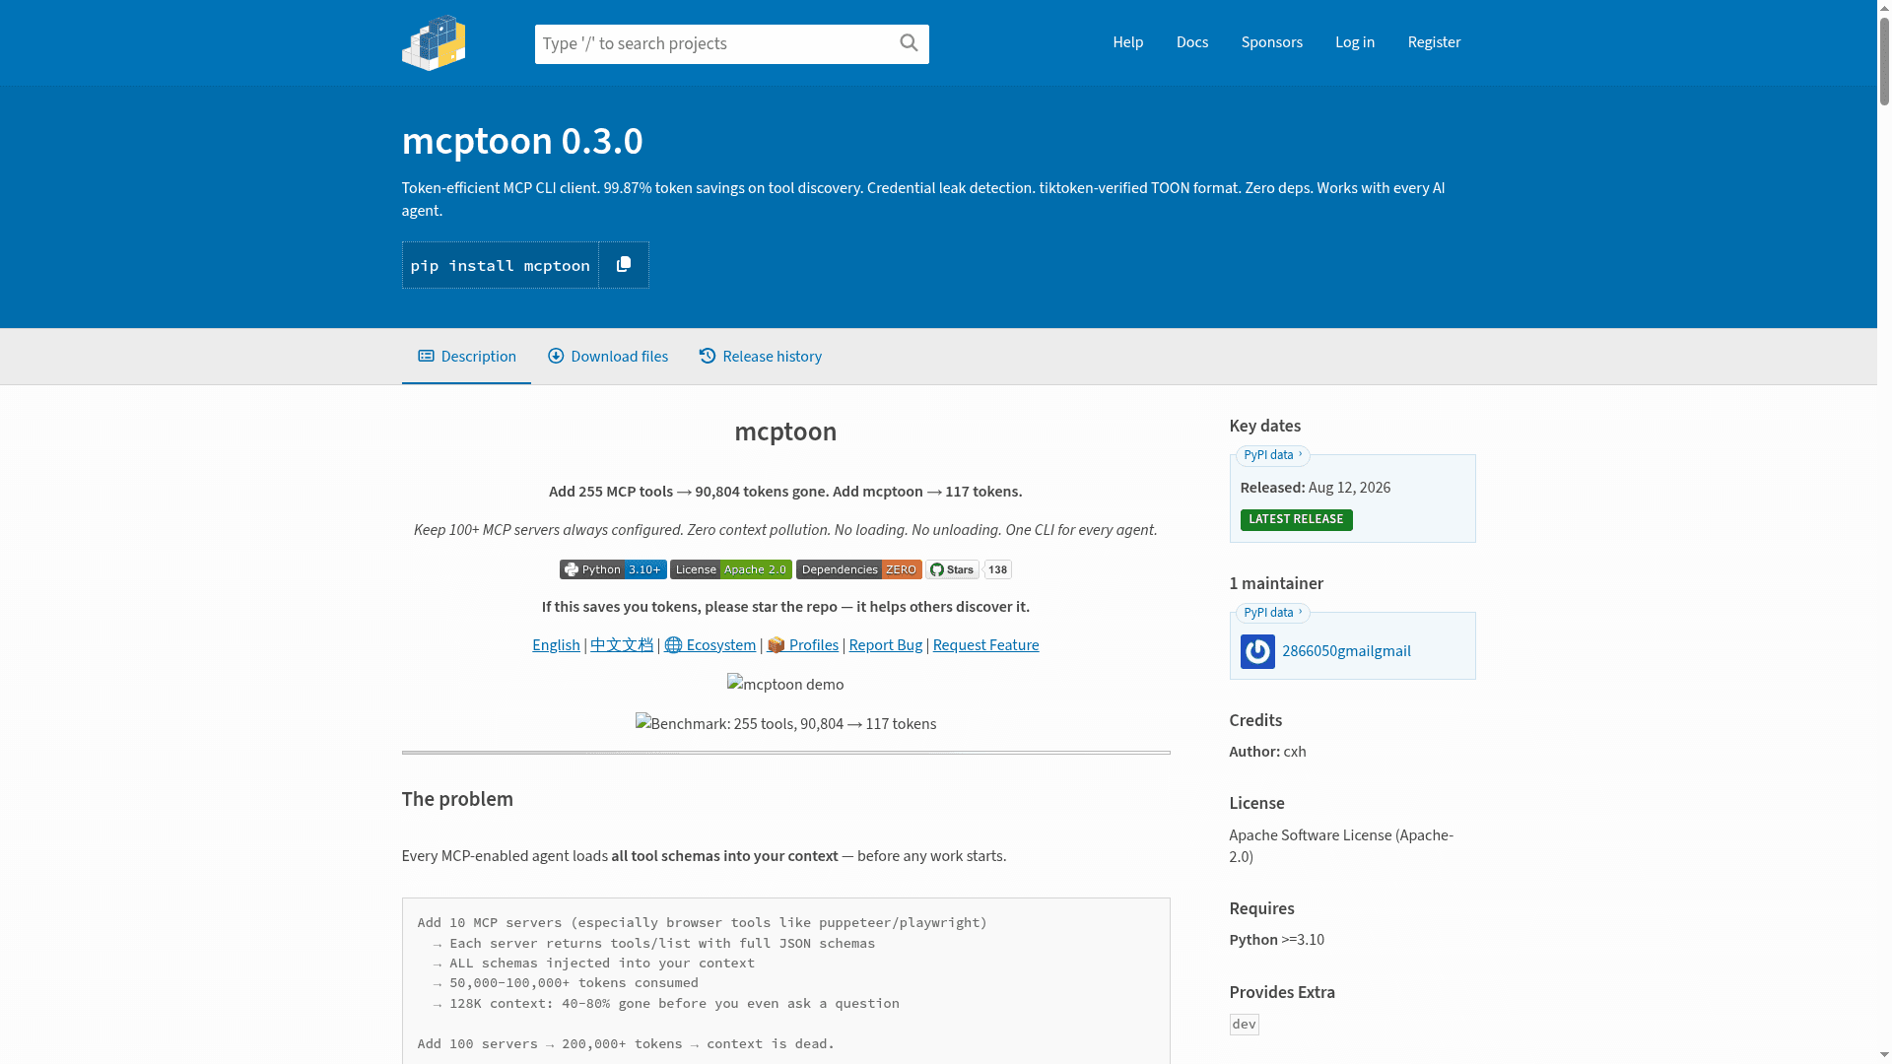Click the maintainer avatar icon

1257,651
